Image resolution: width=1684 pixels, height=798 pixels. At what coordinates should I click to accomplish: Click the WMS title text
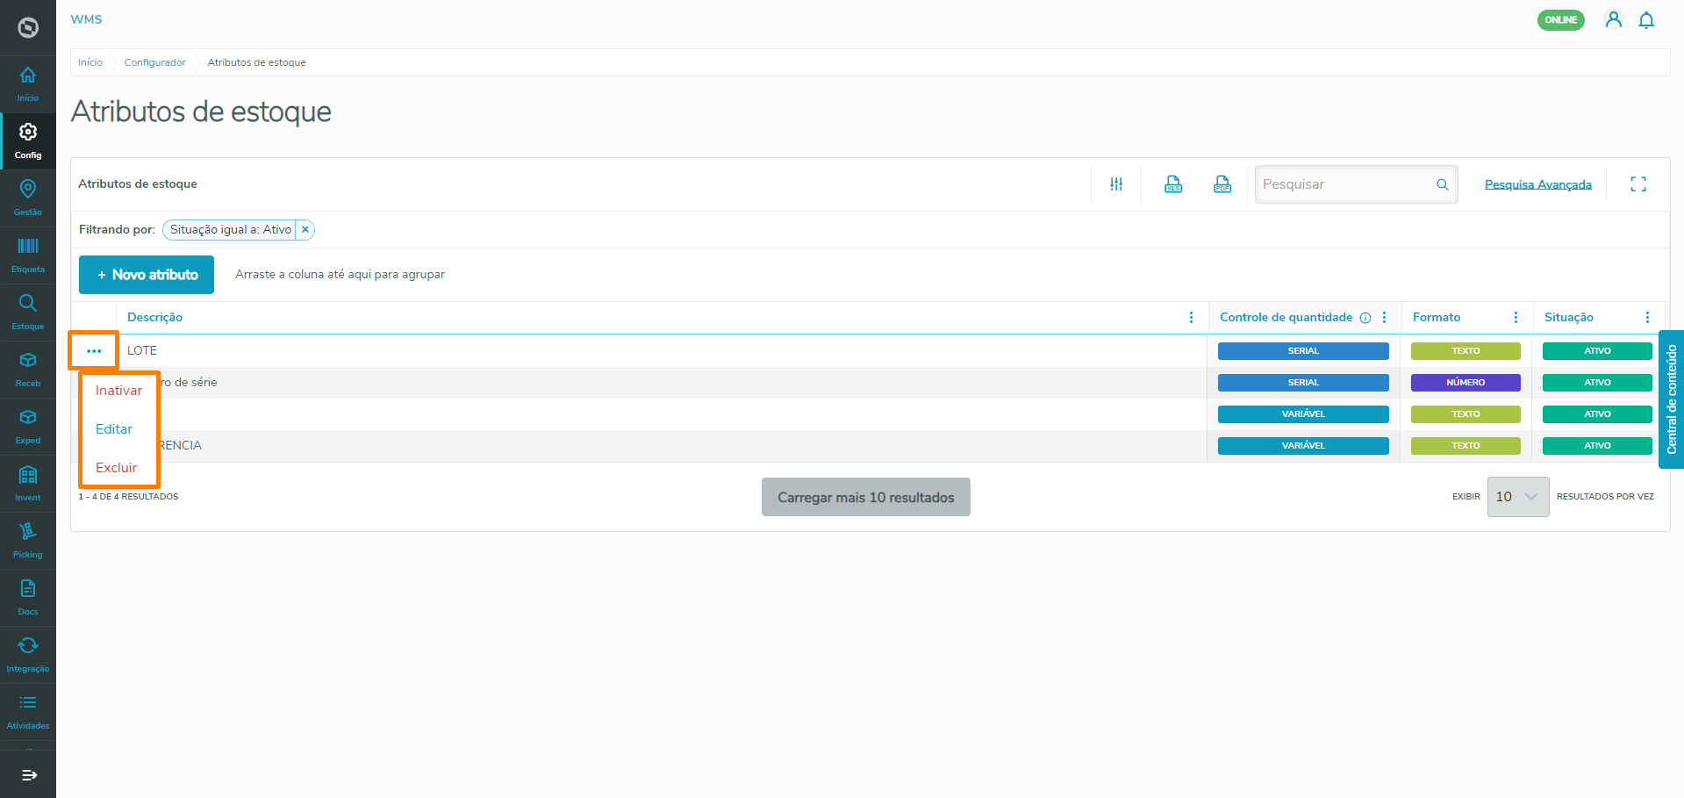click(x=86, y=19)
